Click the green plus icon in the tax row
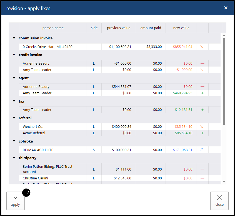The height and width of the screenshot is (216, 235). [202, 110]
